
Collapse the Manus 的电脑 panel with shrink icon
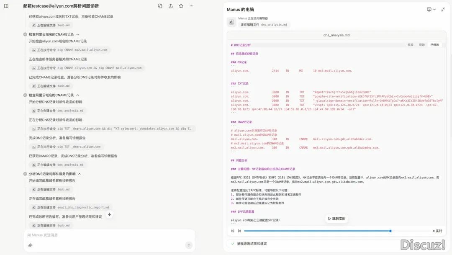[443, 10]
